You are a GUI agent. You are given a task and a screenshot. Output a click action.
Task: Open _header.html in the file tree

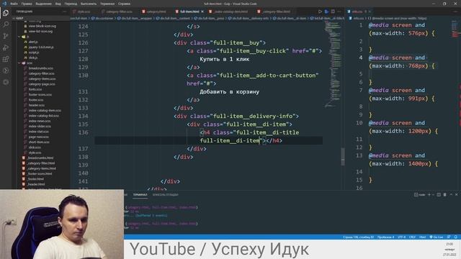36,184
